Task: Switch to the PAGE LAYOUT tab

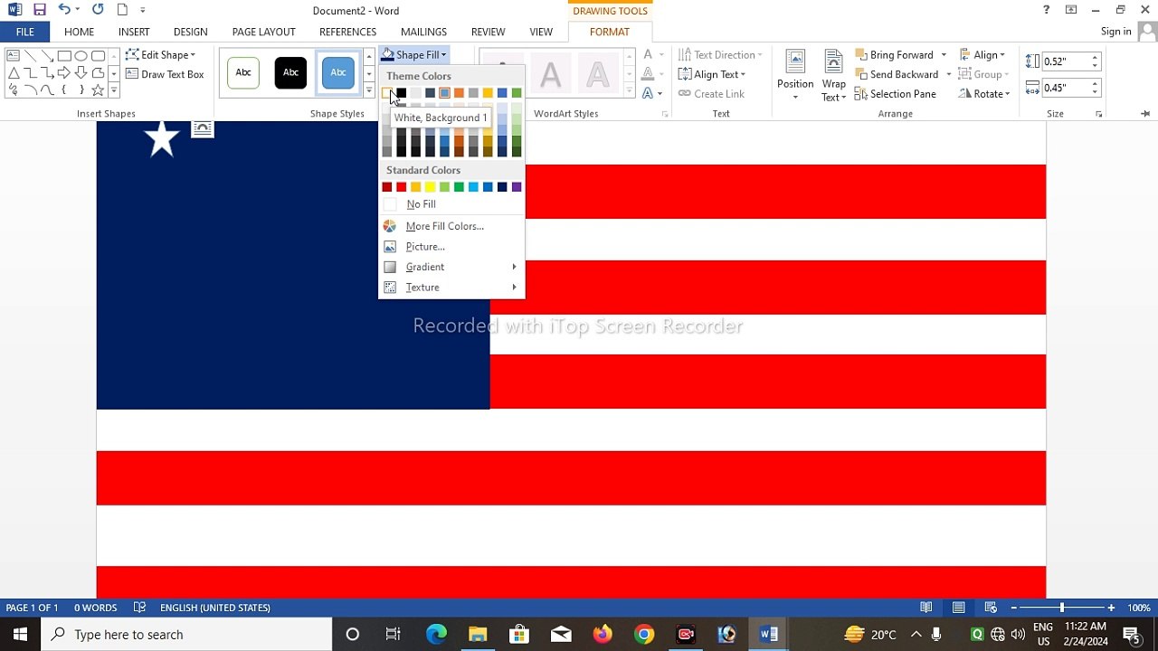Action: pyautogui.click(x=263, y=32)
